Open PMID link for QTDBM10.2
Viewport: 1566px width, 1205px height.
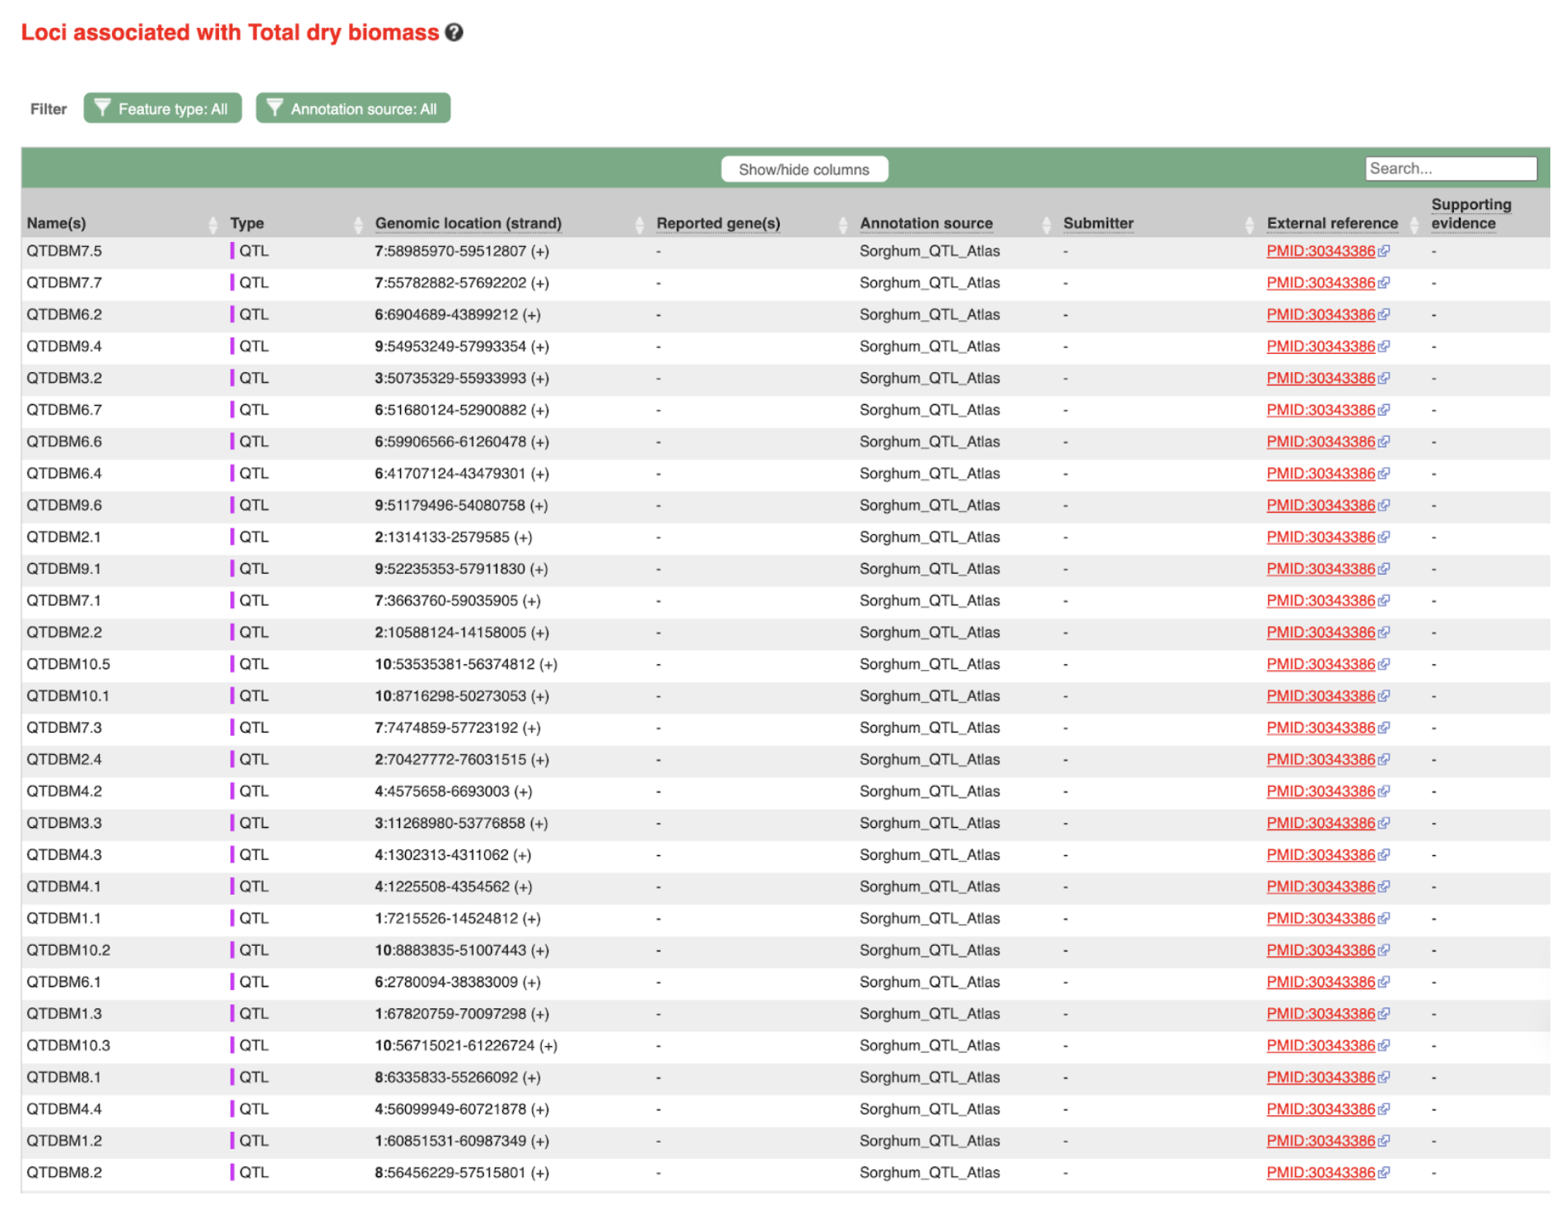[1321, 951]
